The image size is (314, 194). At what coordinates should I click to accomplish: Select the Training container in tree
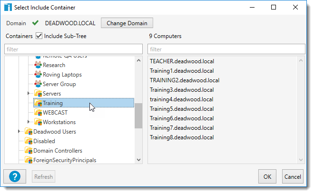point(52,103)
